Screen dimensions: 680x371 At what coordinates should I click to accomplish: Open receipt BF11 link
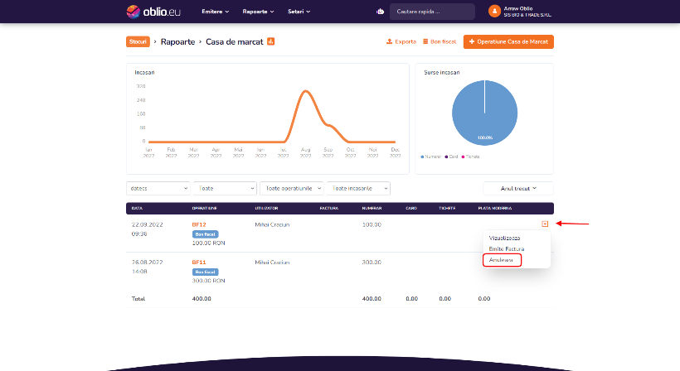click(199, 263)
